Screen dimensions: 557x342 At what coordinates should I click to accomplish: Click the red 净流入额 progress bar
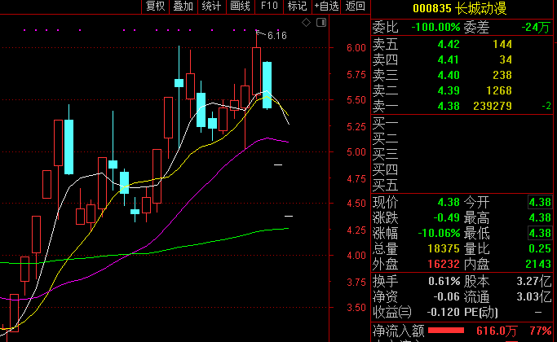click(x=446, y=331)
